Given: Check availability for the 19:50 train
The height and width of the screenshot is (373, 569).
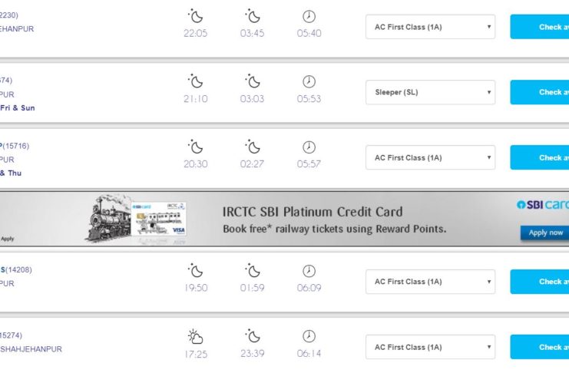Looking at the screenshot, I should pyautogui.click(x=540, y=282).
